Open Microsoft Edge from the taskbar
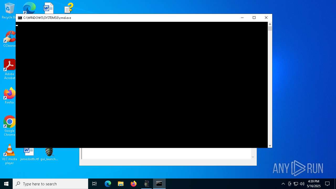The height and width of the screenshot is (189, 336). coord(108,184)
